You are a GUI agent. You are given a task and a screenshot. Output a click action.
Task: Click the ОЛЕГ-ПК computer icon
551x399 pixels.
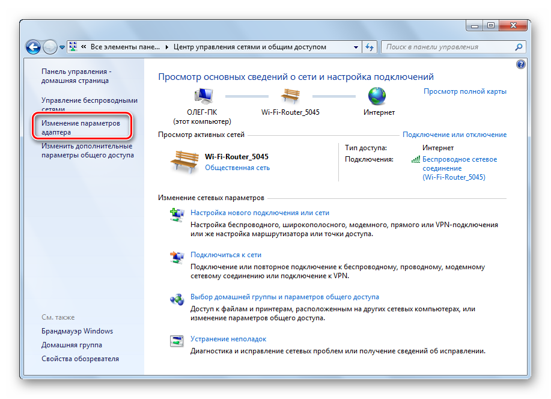pos(203,96)
